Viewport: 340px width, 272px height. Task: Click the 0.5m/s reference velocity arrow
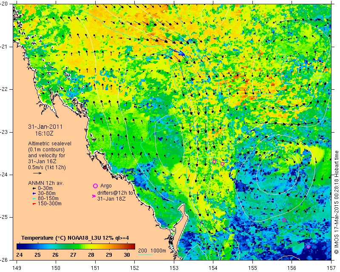tap(37, 173)
